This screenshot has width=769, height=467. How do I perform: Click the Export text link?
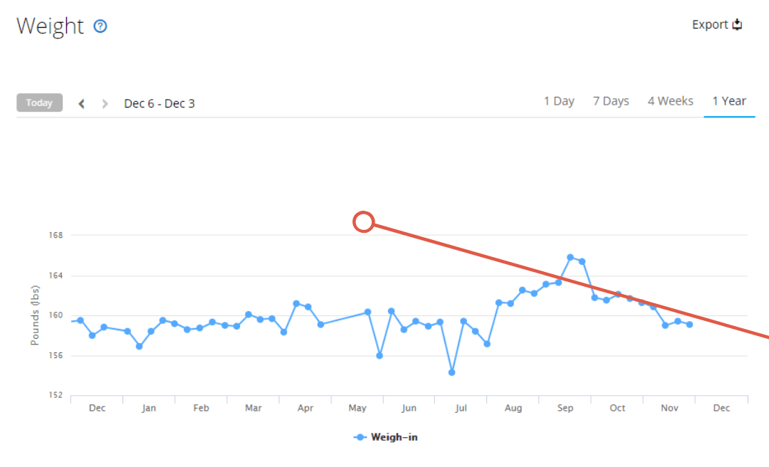(x=710, y=24)
